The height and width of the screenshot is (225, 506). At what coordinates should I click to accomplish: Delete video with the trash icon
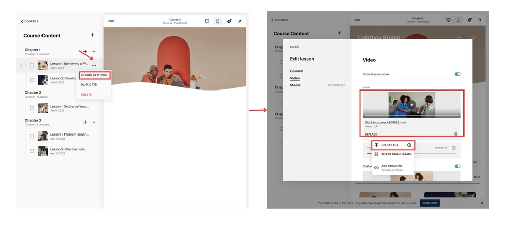click(x=456, y=134)
